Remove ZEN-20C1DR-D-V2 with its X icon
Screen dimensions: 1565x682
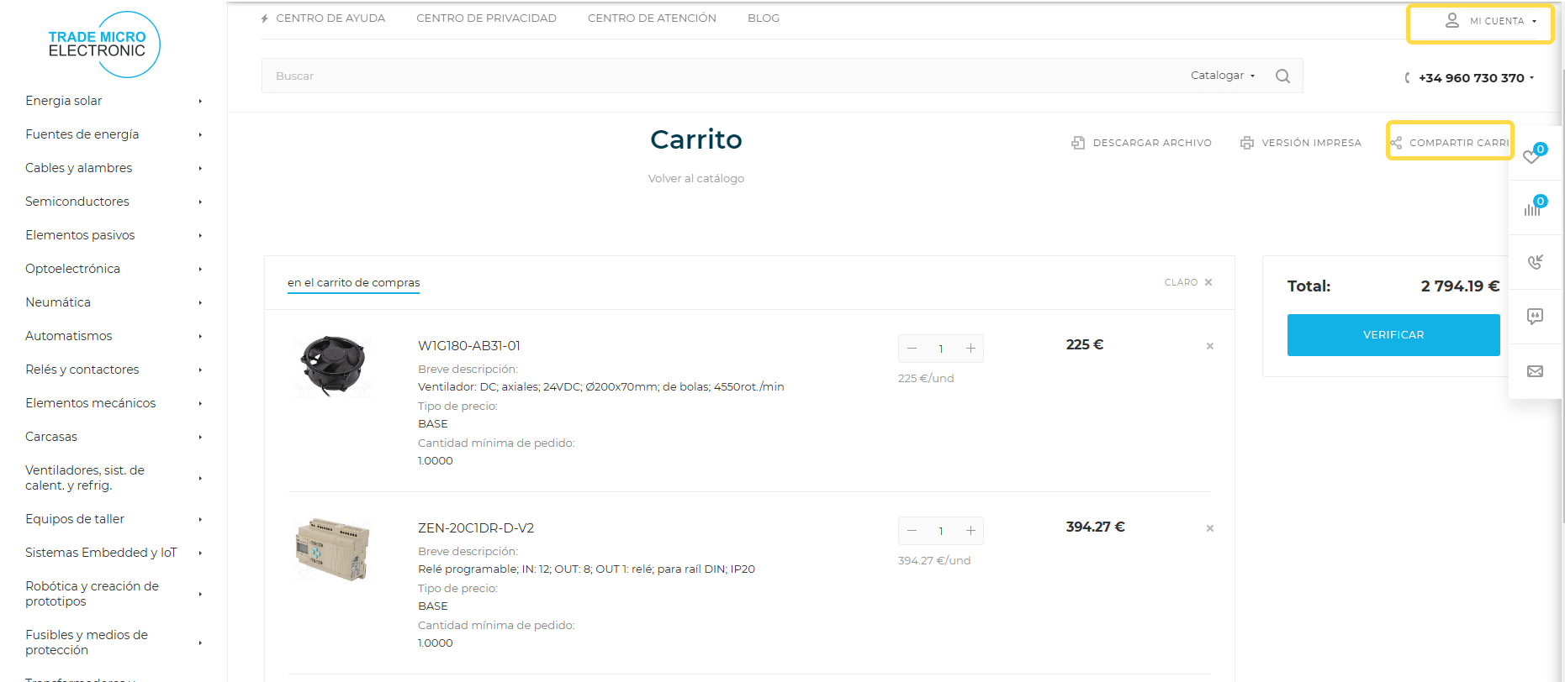(1210, 528)
